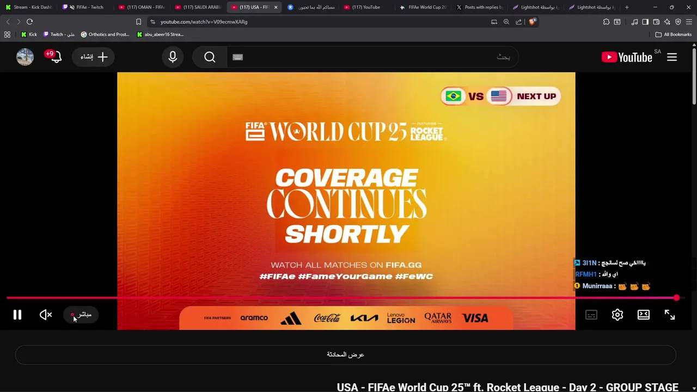
Task: Switch to (117) OMAN - FIFAe tab
Action: (x=142, y=7)
